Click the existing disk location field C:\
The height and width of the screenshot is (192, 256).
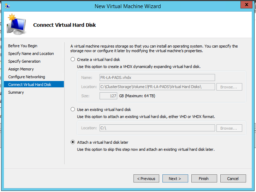coord(157,128)
